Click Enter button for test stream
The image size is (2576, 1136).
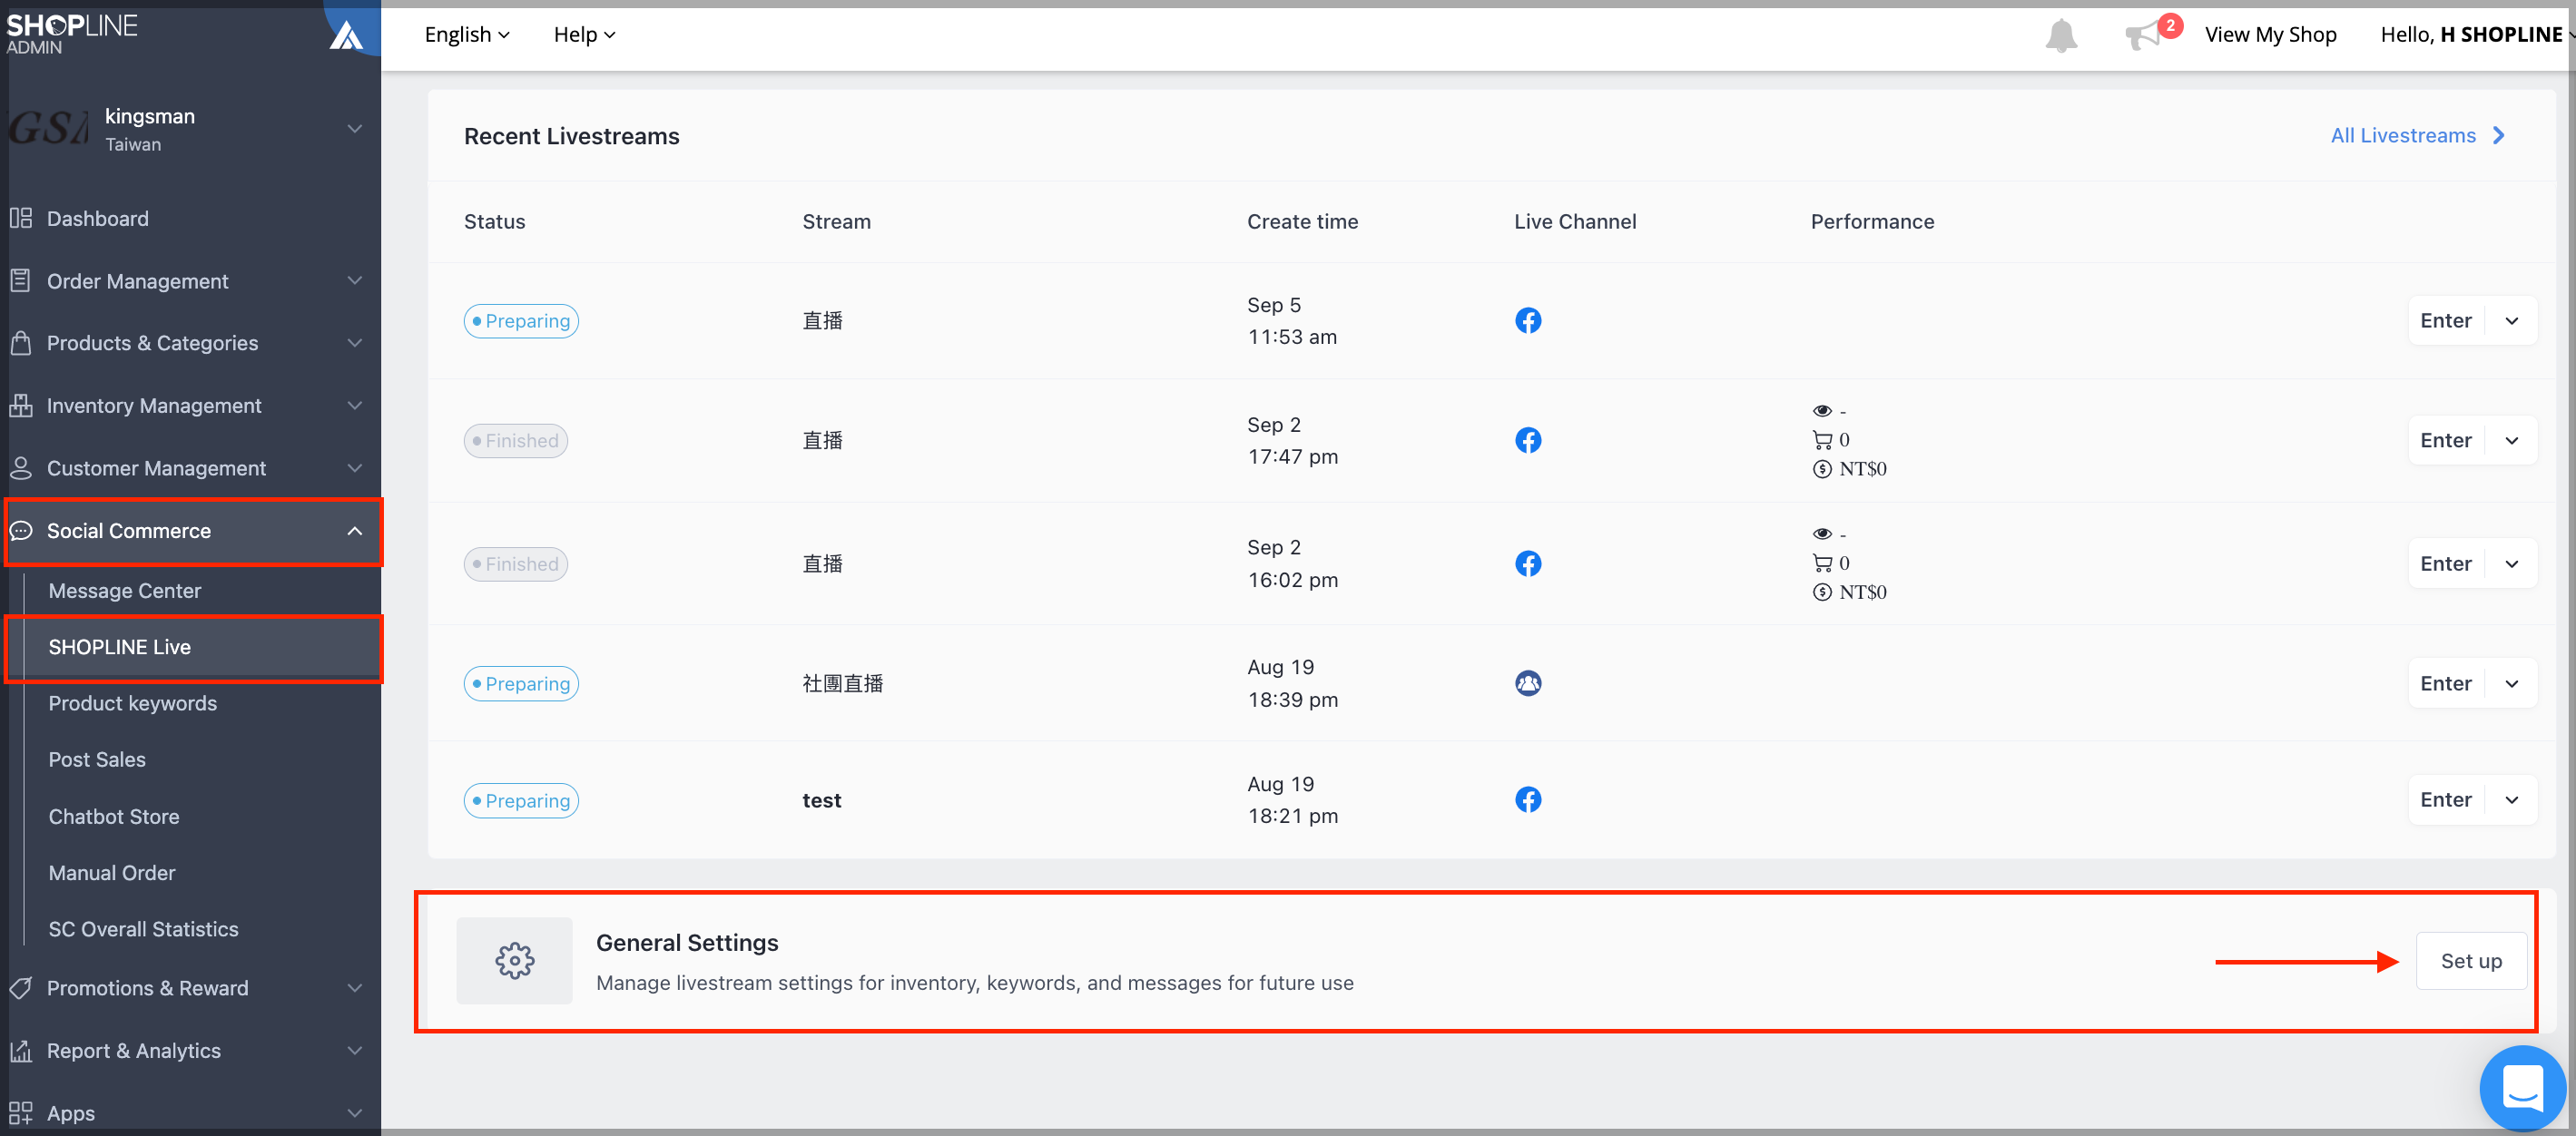pos(2446,800)
